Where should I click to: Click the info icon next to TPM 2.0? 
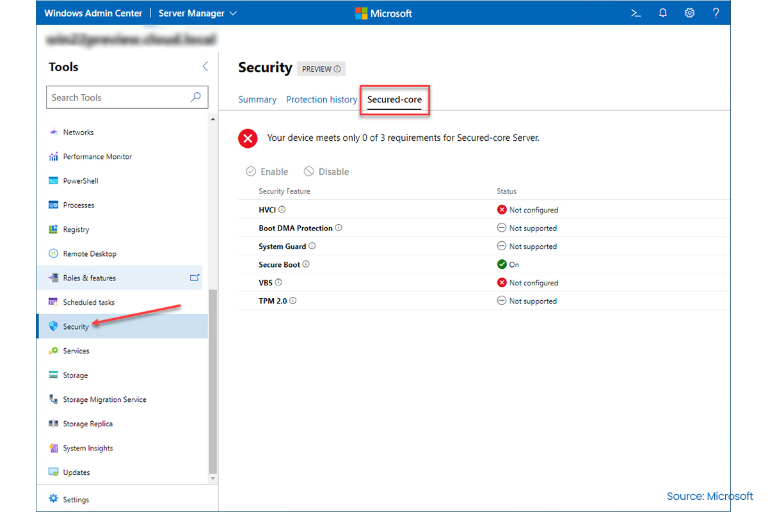click(293, 301)
